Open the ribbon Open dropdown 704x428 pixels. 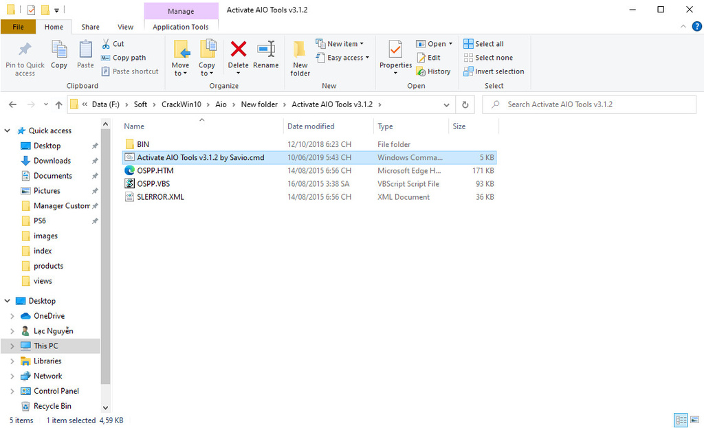click(434, 43)
